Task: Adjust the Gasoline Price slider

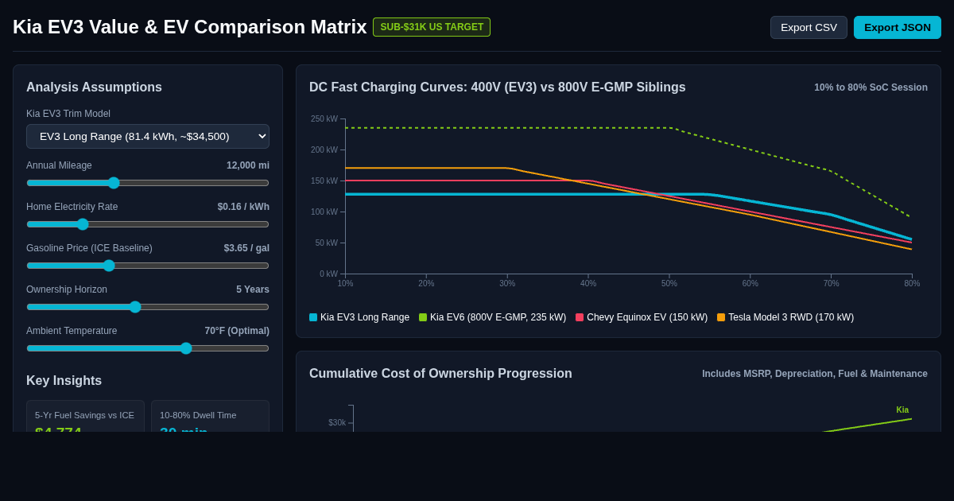Action: [148, 266]
